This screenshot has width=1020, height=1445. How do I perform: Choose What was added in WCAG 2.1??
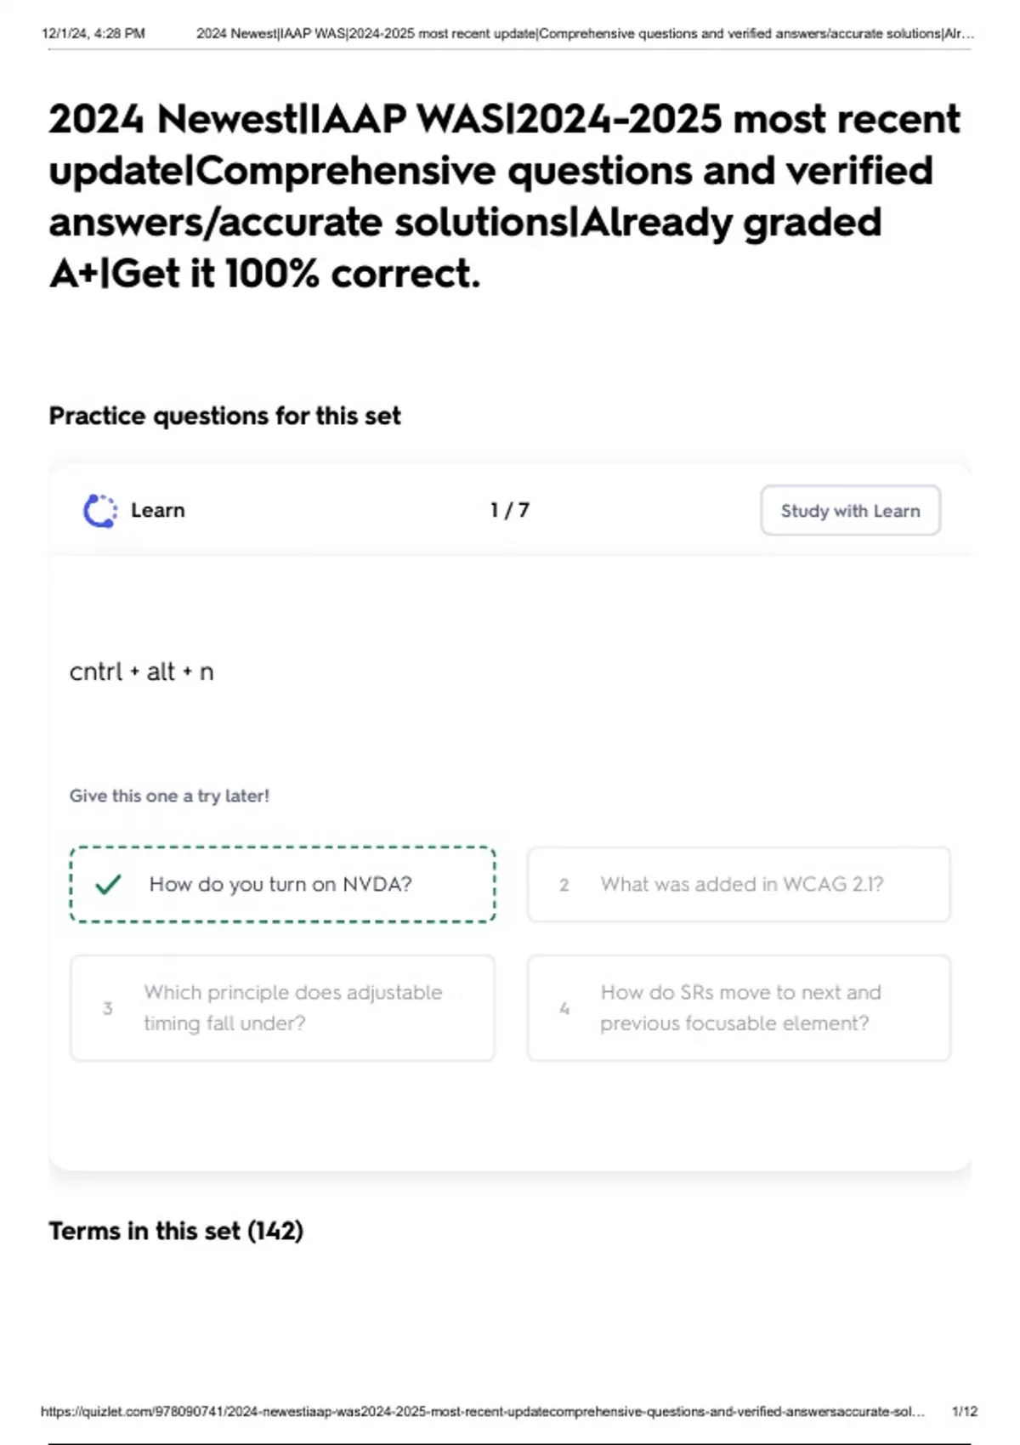tap(739, 885)
